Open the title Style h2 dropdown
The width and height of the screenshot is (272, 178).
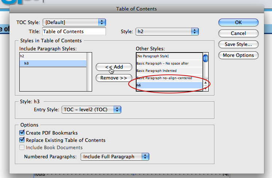point(167,32)
